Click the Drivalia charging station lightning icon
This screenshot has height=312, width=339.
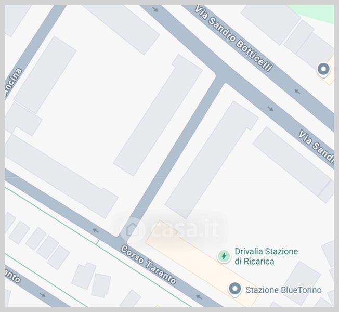[x=224, y=256]
